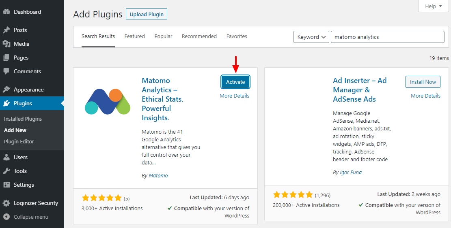Expand the Help dropdown tab
This screenshot has height=228, width=451.
pos(434,6)
